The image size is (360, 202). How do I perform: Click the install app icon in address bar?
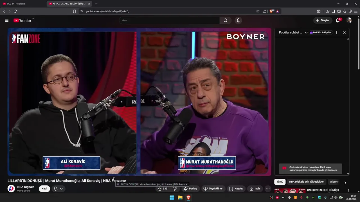(258, 11)
